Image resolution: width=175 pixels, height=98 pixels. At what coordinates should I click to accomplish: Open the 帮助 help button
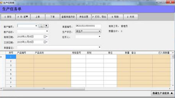pyautogui.click(x=115, y=17)
